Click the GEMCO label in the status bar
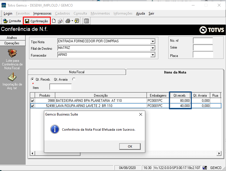The width and height of the screenshot is (226, 171). [216, 168]
